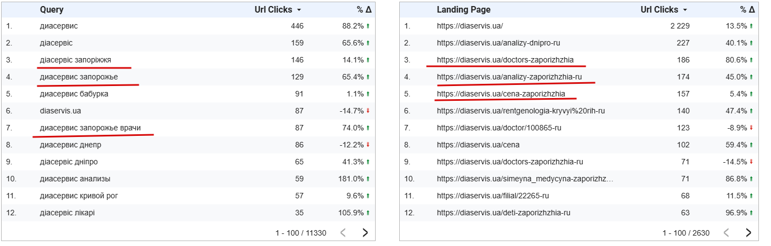Click the 80.6% change value
The image size is (771, 246).
(736, 60)
